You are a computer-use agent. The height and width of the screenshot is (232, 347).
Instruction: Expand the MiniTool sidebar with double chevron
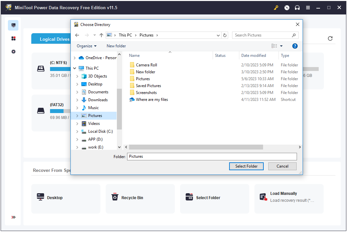tap(13, 217)
